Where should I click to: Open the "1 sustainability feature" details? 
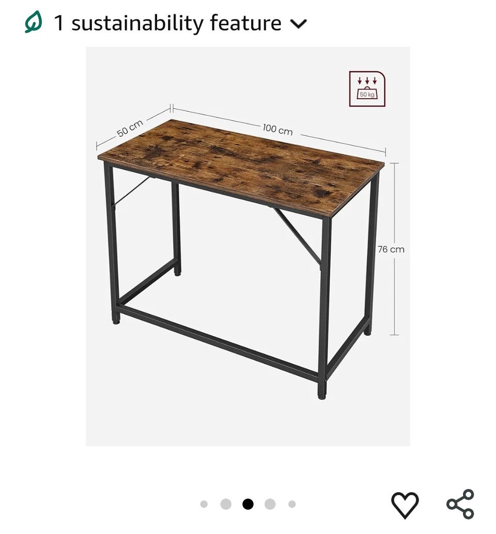tap(167, 23)
